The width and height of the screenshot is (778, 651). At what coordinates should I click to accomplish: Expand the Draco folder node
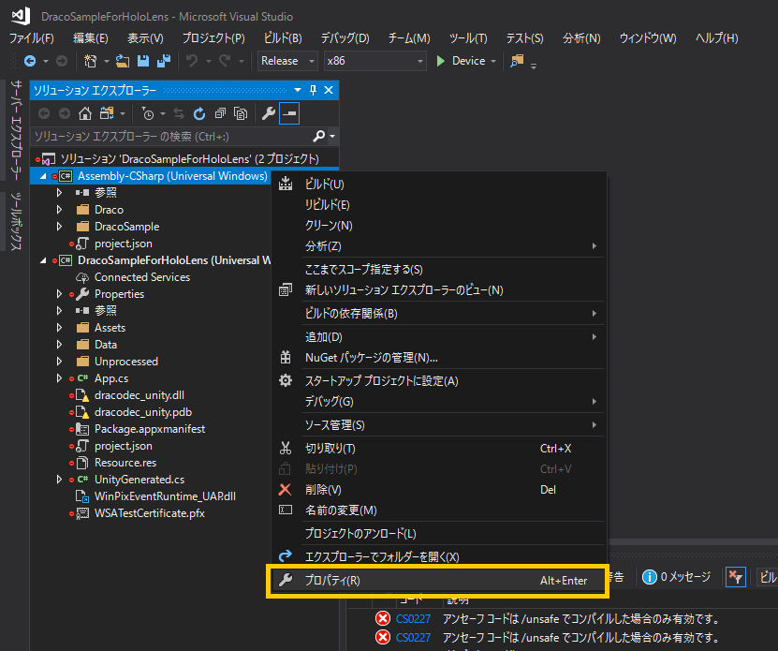tap(60, 210)
